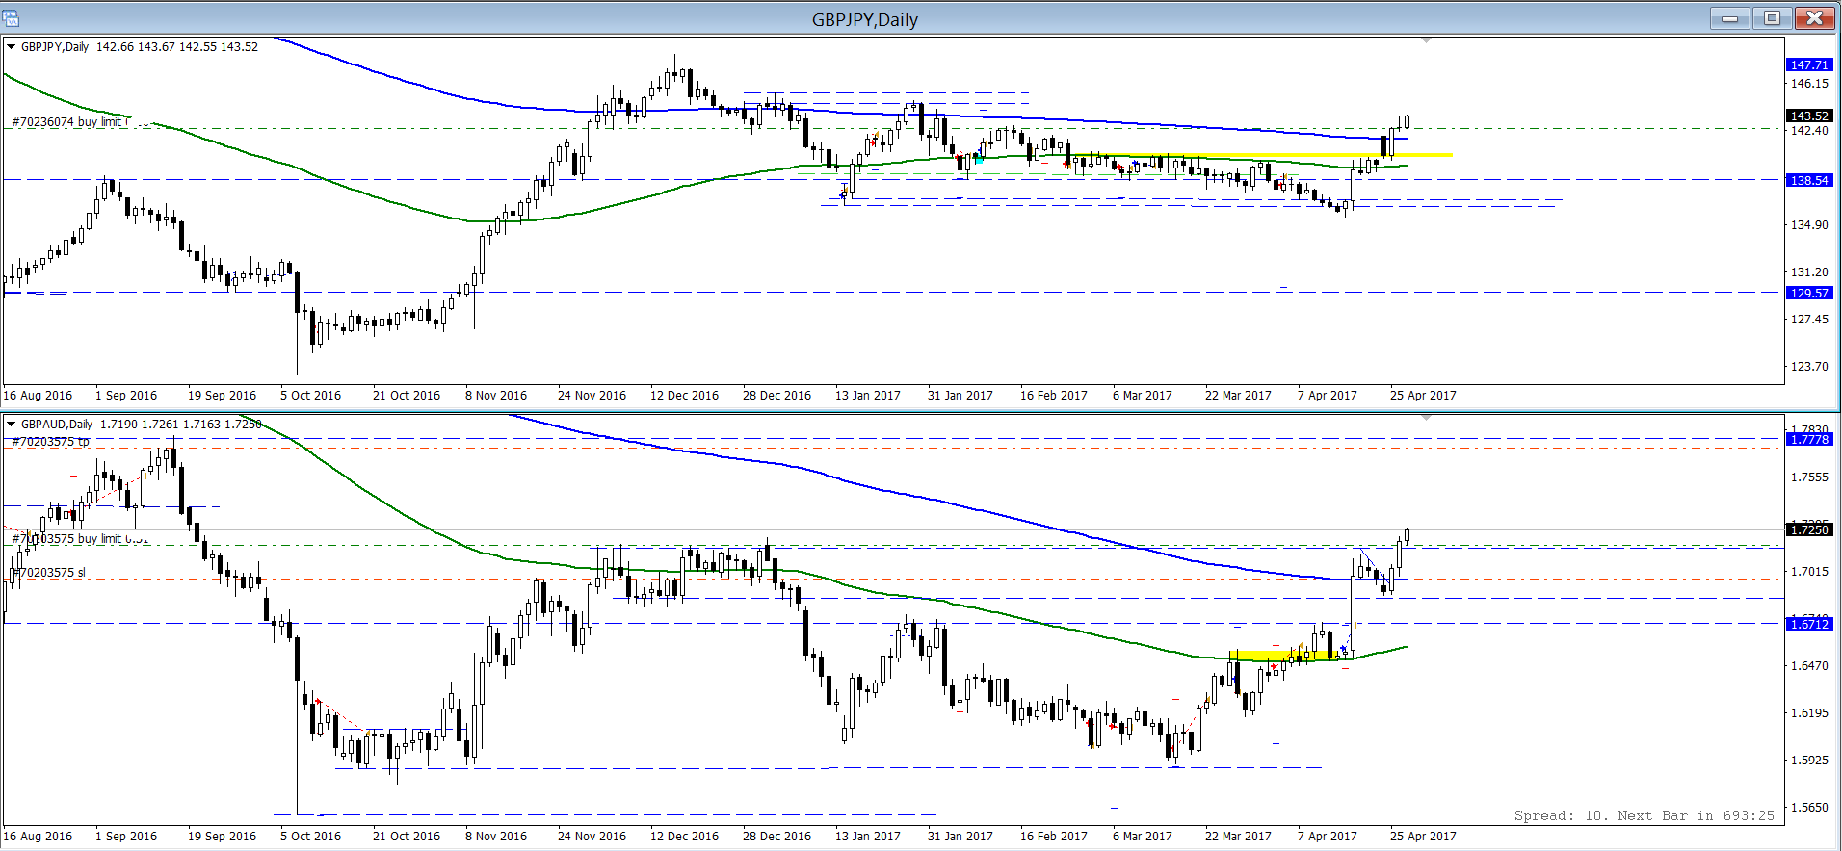Viewport: 1842px width, 851px height.
Task: Click the #70203575 sl order label
Action: [x=48, y=573]
